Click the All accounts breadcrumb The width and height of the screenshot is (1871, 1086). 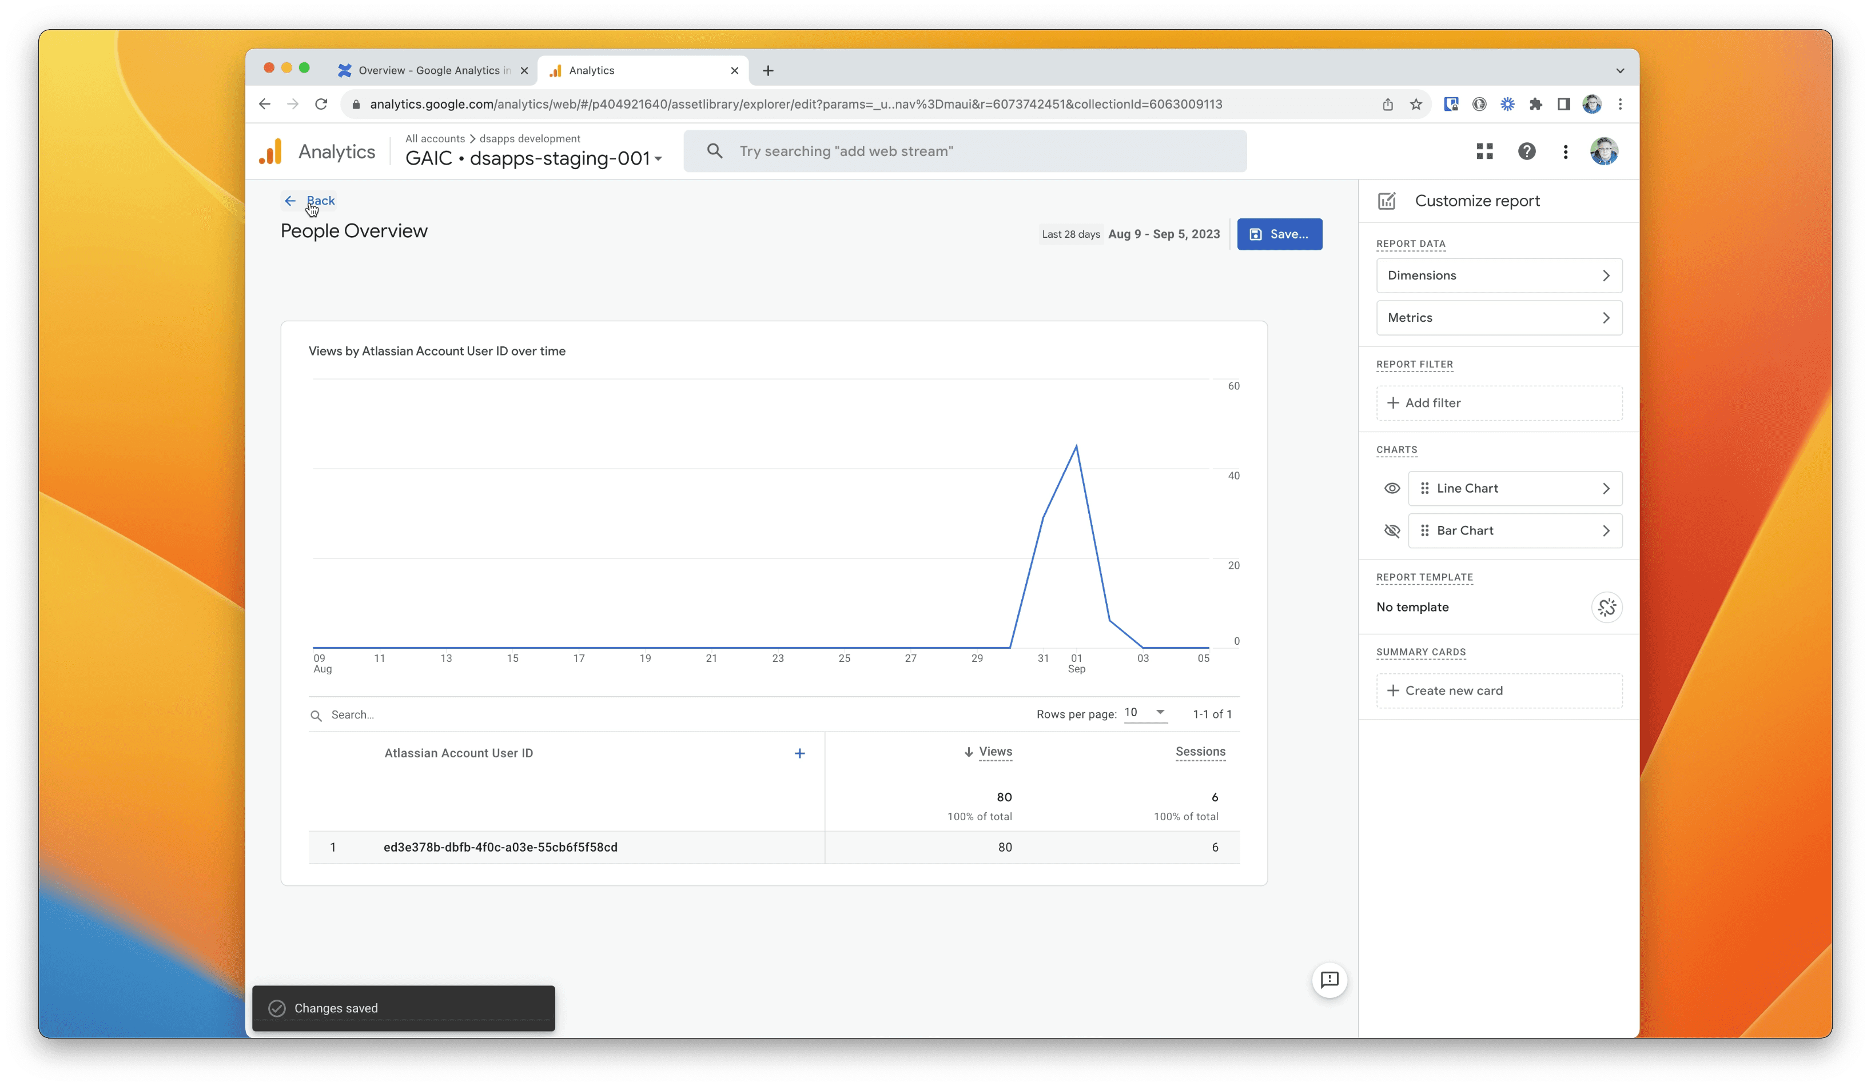435,139
